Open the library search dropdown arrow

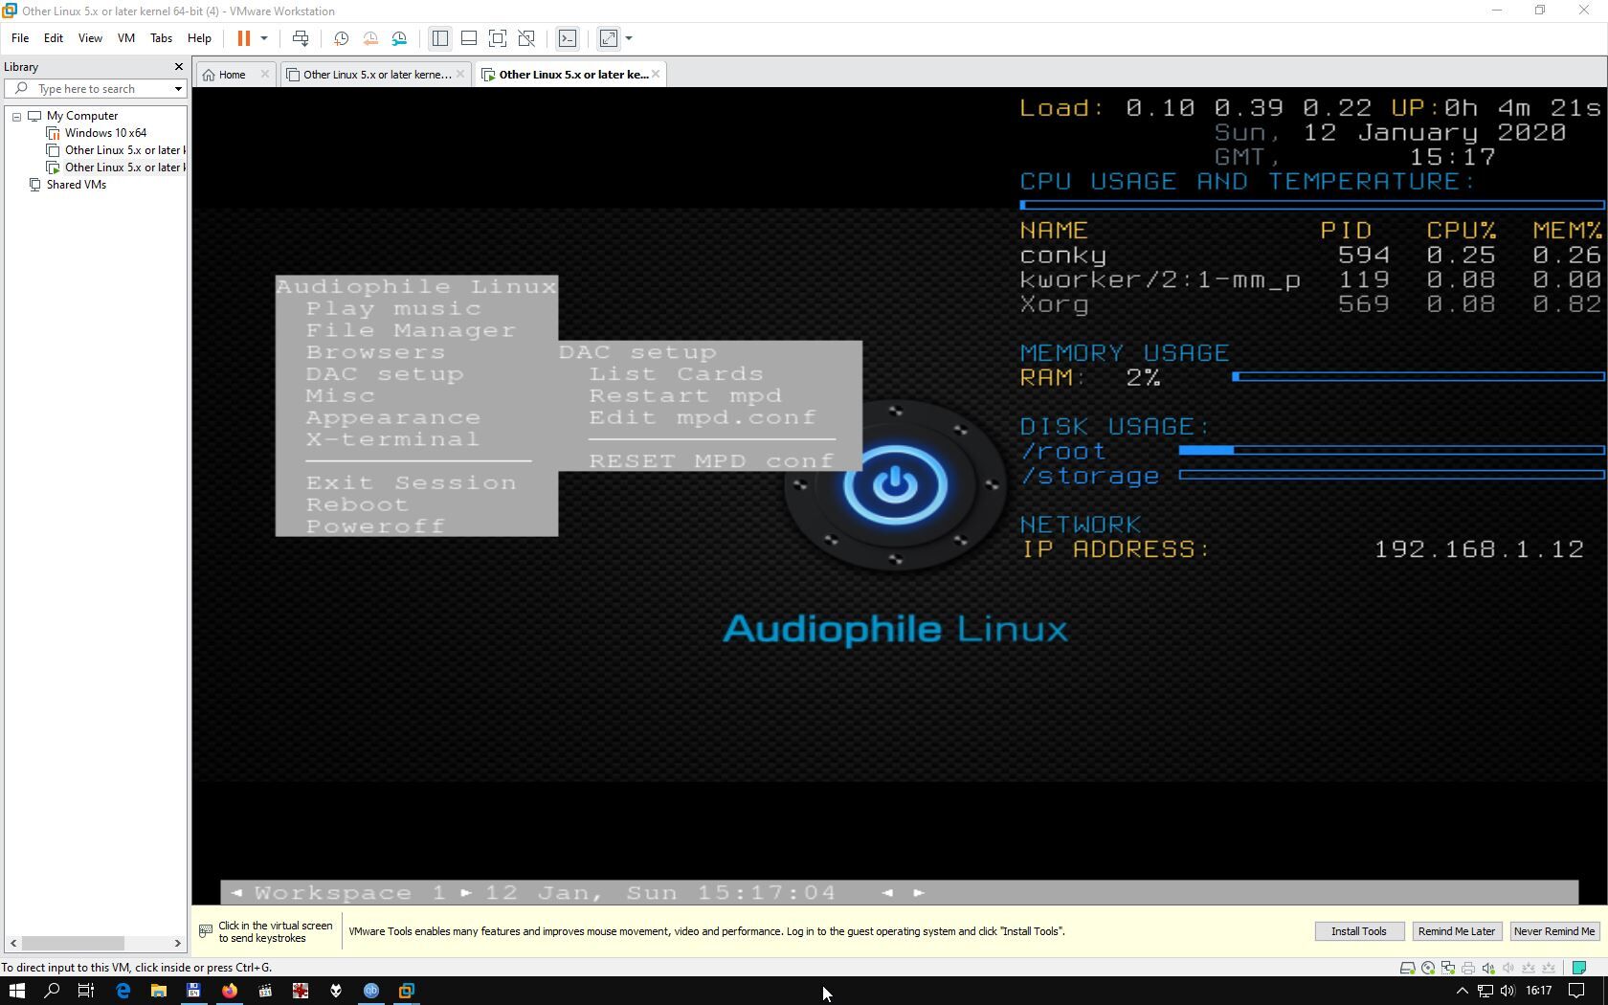point(178,89)
